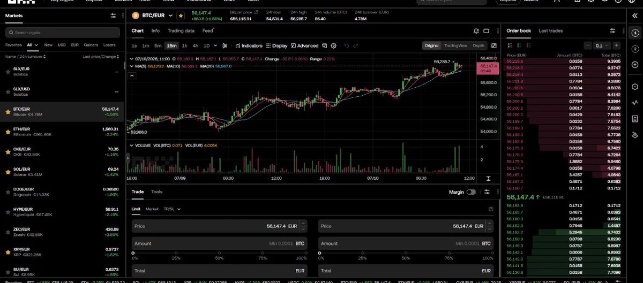Viewport: 643px width, 283px height.
Task: Toggle the ETH/EUR favorite star
Action: [8, 131]
